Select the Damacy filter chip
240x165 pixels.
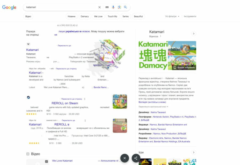85,16
